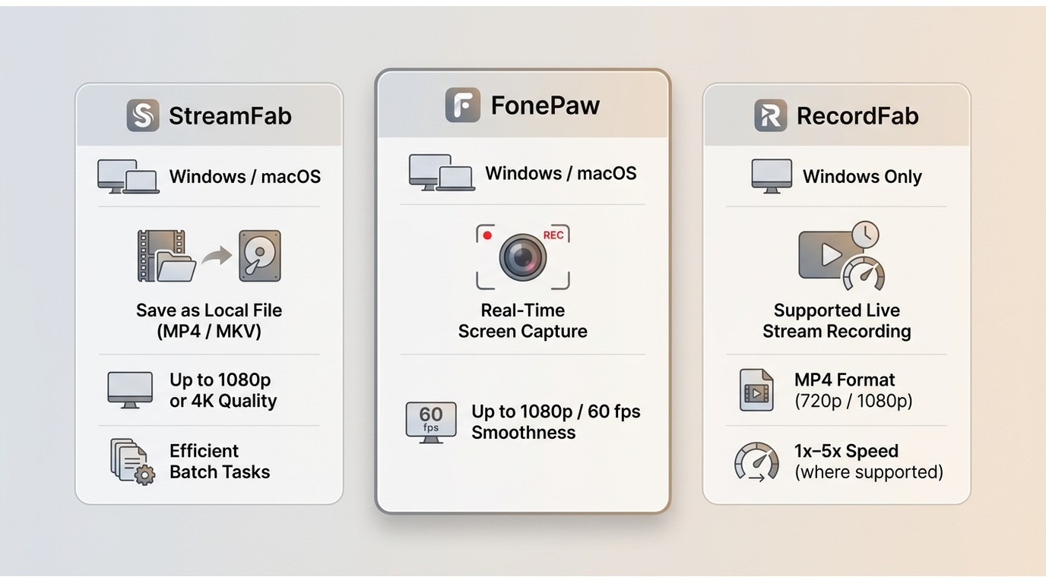
Task: Click the FonePaw Windows / macOS computers icon
Action: [x=442, y=172]
